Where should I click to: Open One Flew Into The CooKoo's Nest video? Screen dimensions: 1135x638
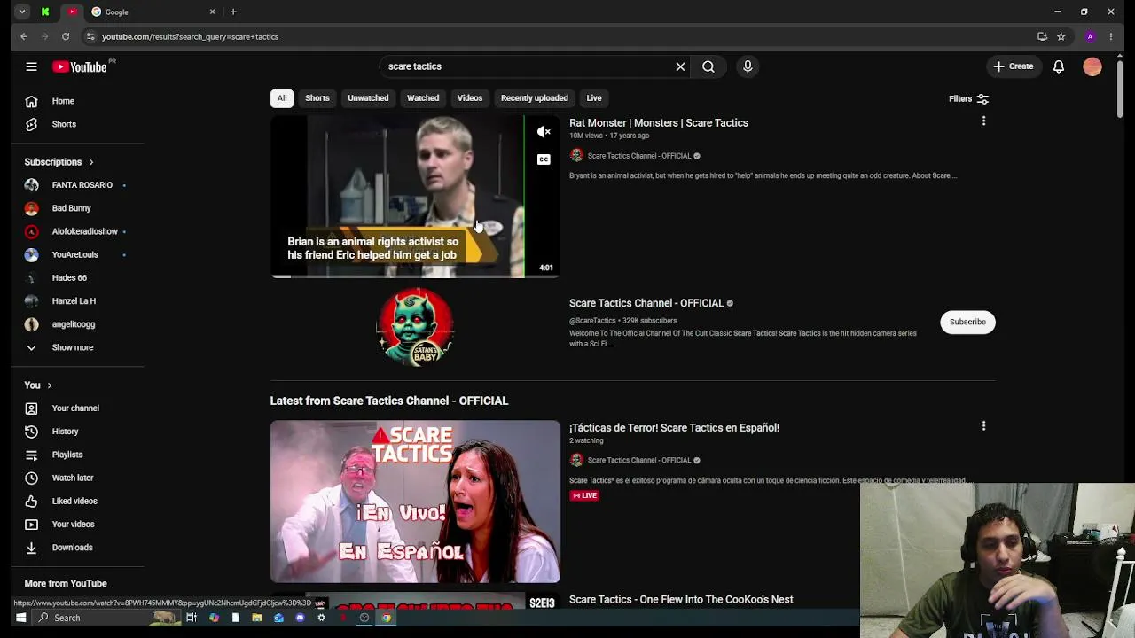click(x=681, y=600)
